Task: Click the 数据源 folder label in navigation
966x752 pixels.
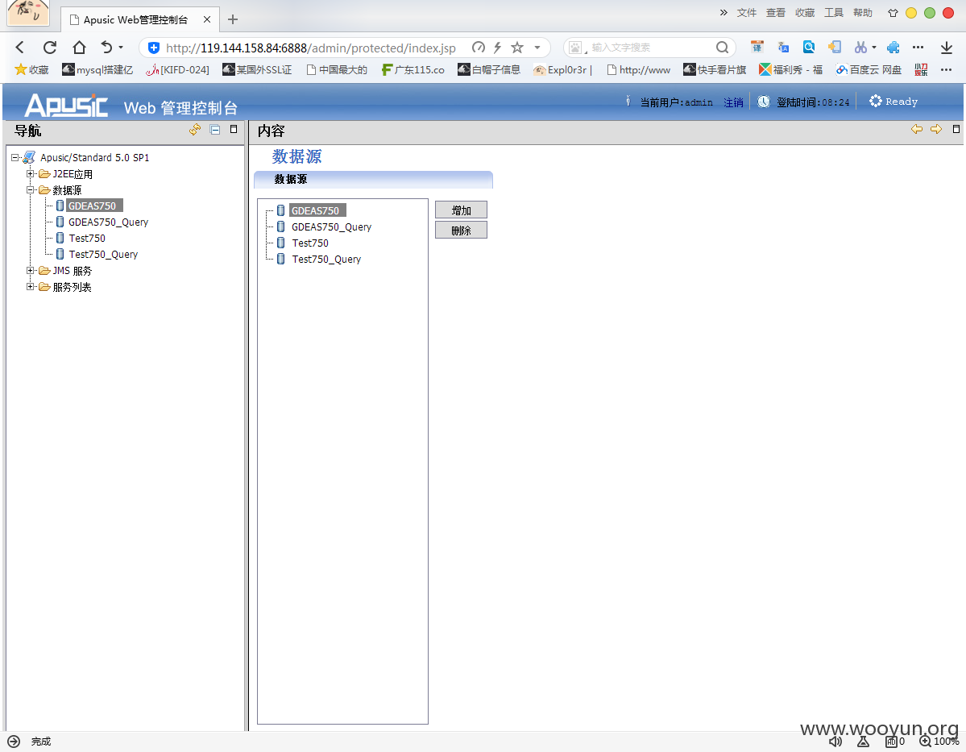Action: point(67,190)
